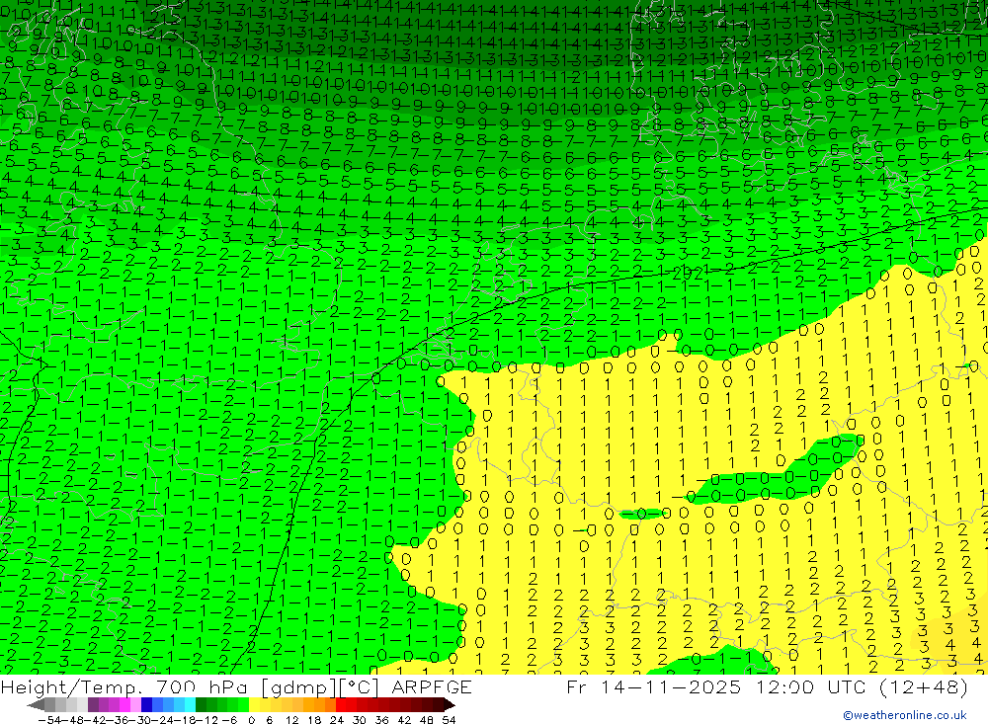Click the ARPEGE model name label
This screenshot has height=724, width=988.
point(432,686)
